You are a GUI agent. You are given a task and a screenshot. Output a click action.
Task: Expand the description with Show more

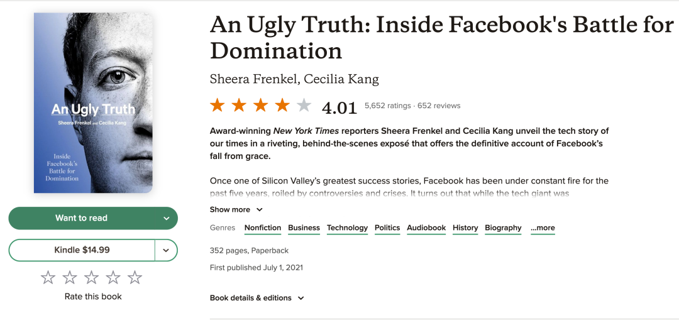click(236, 209)
